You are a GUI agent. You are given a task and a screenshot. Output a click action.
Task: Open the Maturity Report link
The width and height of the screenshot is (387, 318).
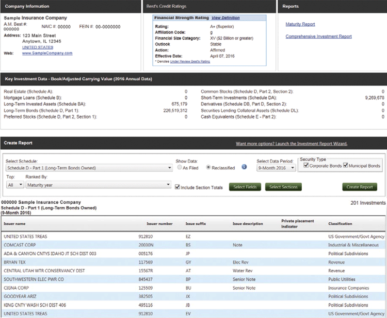tap(300, 24)
